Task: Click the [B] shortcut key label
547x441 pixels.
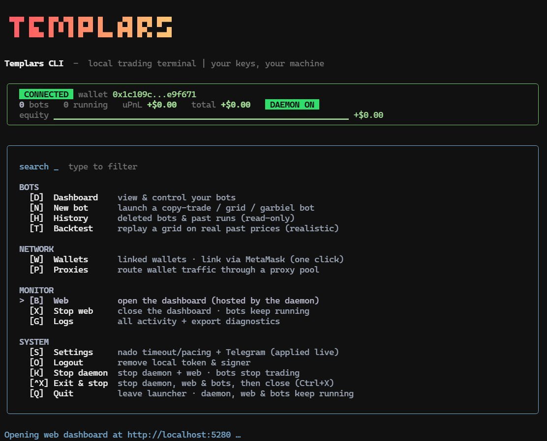Action: tap(36, 301)
